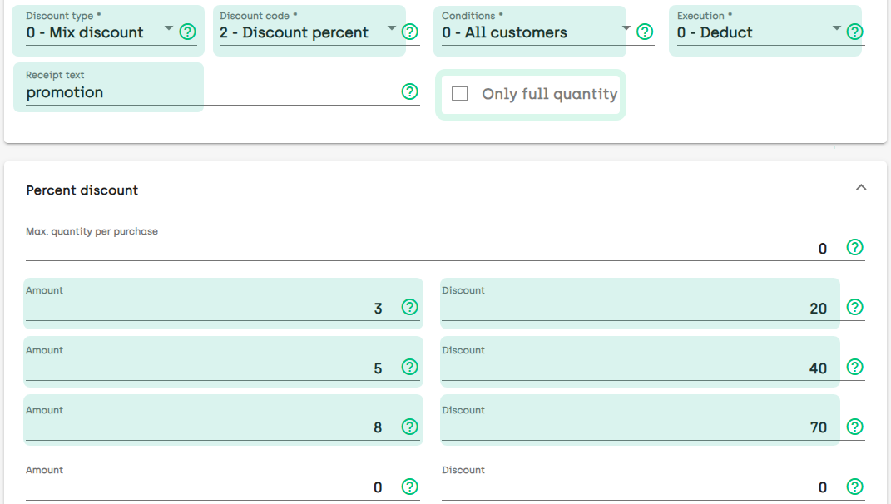Click the Amount field showing 8
891x504 pixels.
208,428
